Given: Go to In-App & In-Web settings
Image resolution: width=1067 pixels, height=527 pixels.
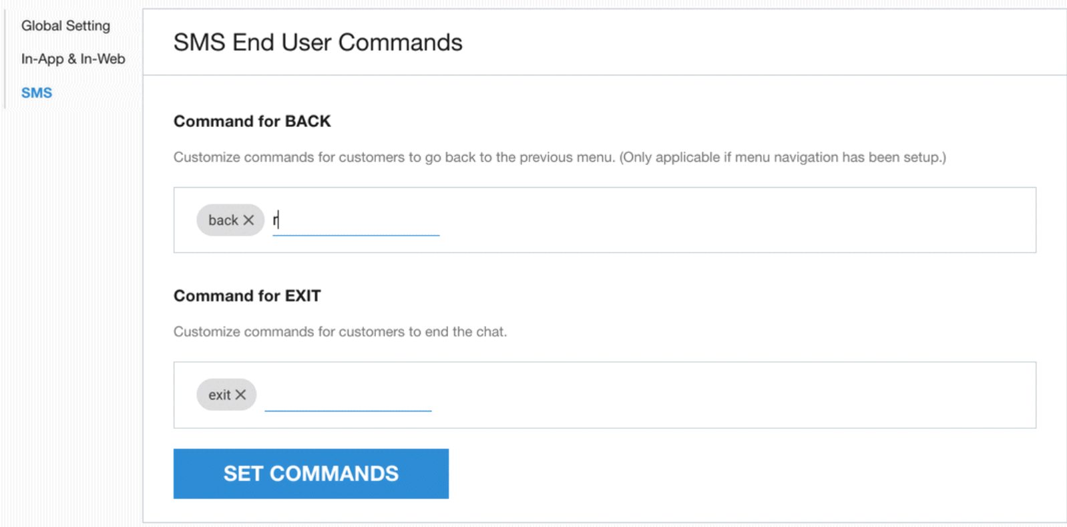Looking at the screenshot, I should [x=73, y=59].
